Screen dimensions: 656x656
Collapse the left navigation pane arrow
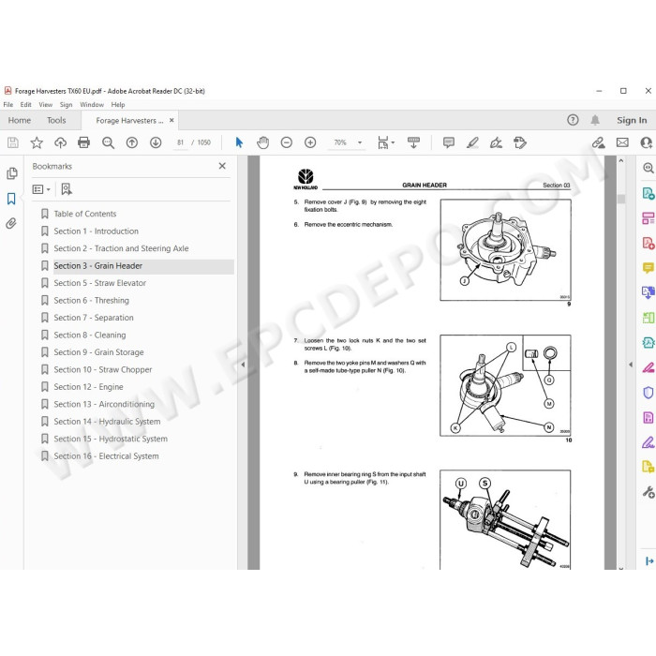[x=243, y=365]
